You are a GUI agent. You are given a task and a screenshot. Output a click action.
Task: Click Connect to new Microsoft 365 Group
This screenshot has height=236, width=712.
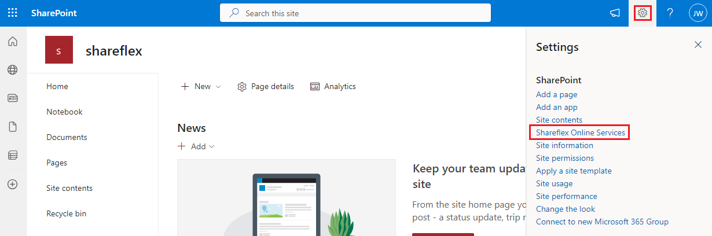point(602,222)
